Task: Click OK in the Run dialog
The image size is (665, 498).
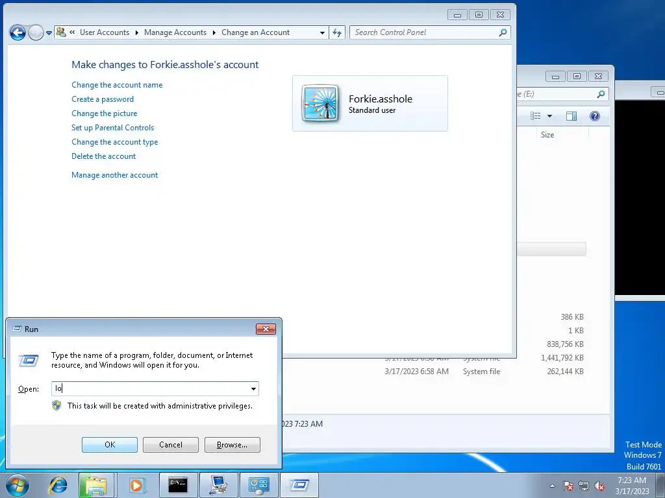Action: click(x=109, y=445)
